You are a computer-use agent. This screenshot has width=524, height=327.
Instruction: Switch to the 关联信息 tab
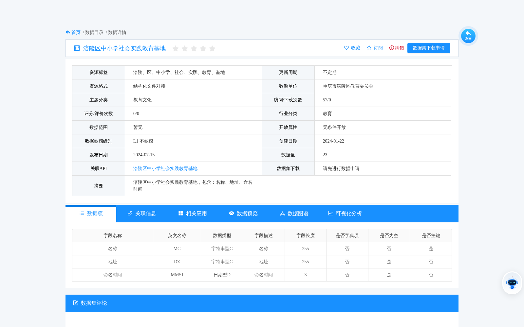(x=141, y=214)
